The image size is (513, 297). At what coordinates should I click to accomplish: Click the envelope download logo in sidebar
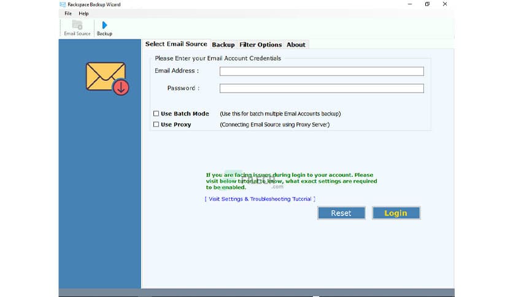[107, 79]
